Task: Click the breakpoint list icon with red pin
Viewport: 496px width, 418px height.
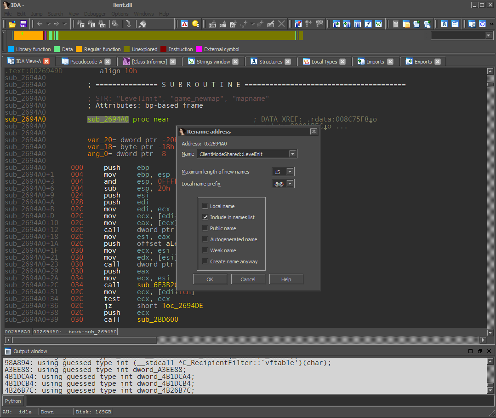Action: coord(298,24)
